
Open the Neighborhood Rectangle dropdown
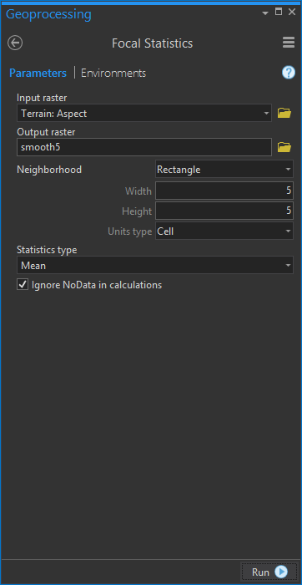pos(224,170)
